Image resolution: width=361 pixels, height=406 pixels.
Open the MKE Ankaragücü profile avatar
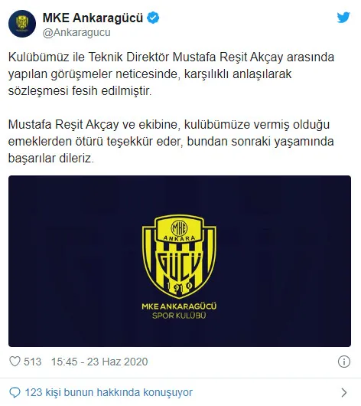(x=22, y=24)
